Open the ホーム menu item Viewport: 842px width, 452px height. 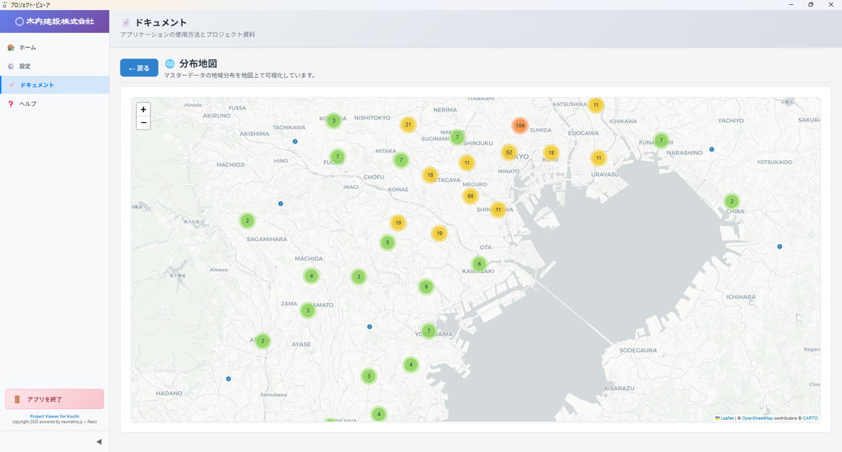coord(27,47)
